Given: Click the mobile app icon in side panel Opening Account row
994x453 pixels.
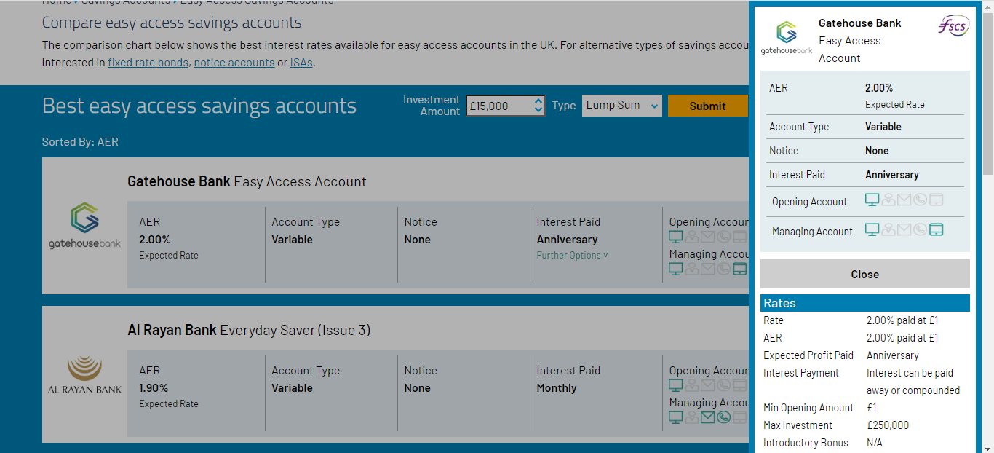Looking at the screenshot, I should coord(937,200).
